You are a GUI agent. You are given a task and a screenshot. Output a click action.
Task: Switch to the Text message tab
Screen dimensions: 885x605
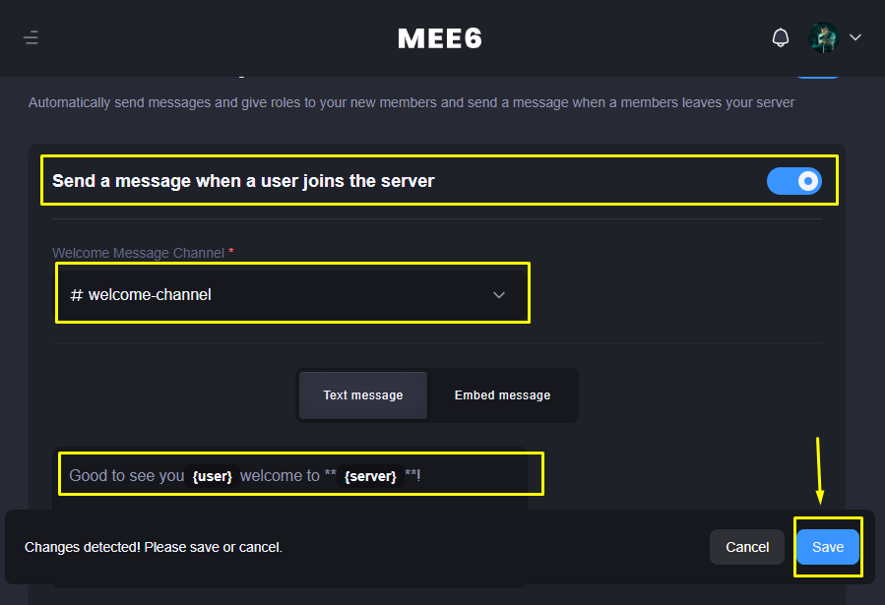click(x=363, y=395)
